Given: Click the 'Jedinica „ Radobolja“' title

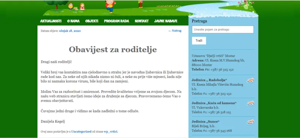Looking at the screenshot, I should click(209, 80).
